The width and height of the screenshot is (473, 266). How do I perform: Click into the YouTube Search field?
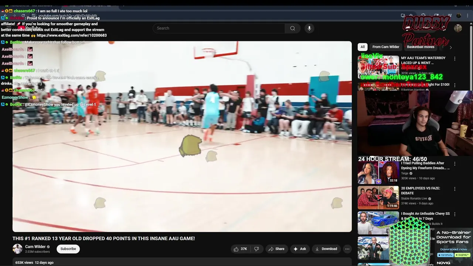219,28
